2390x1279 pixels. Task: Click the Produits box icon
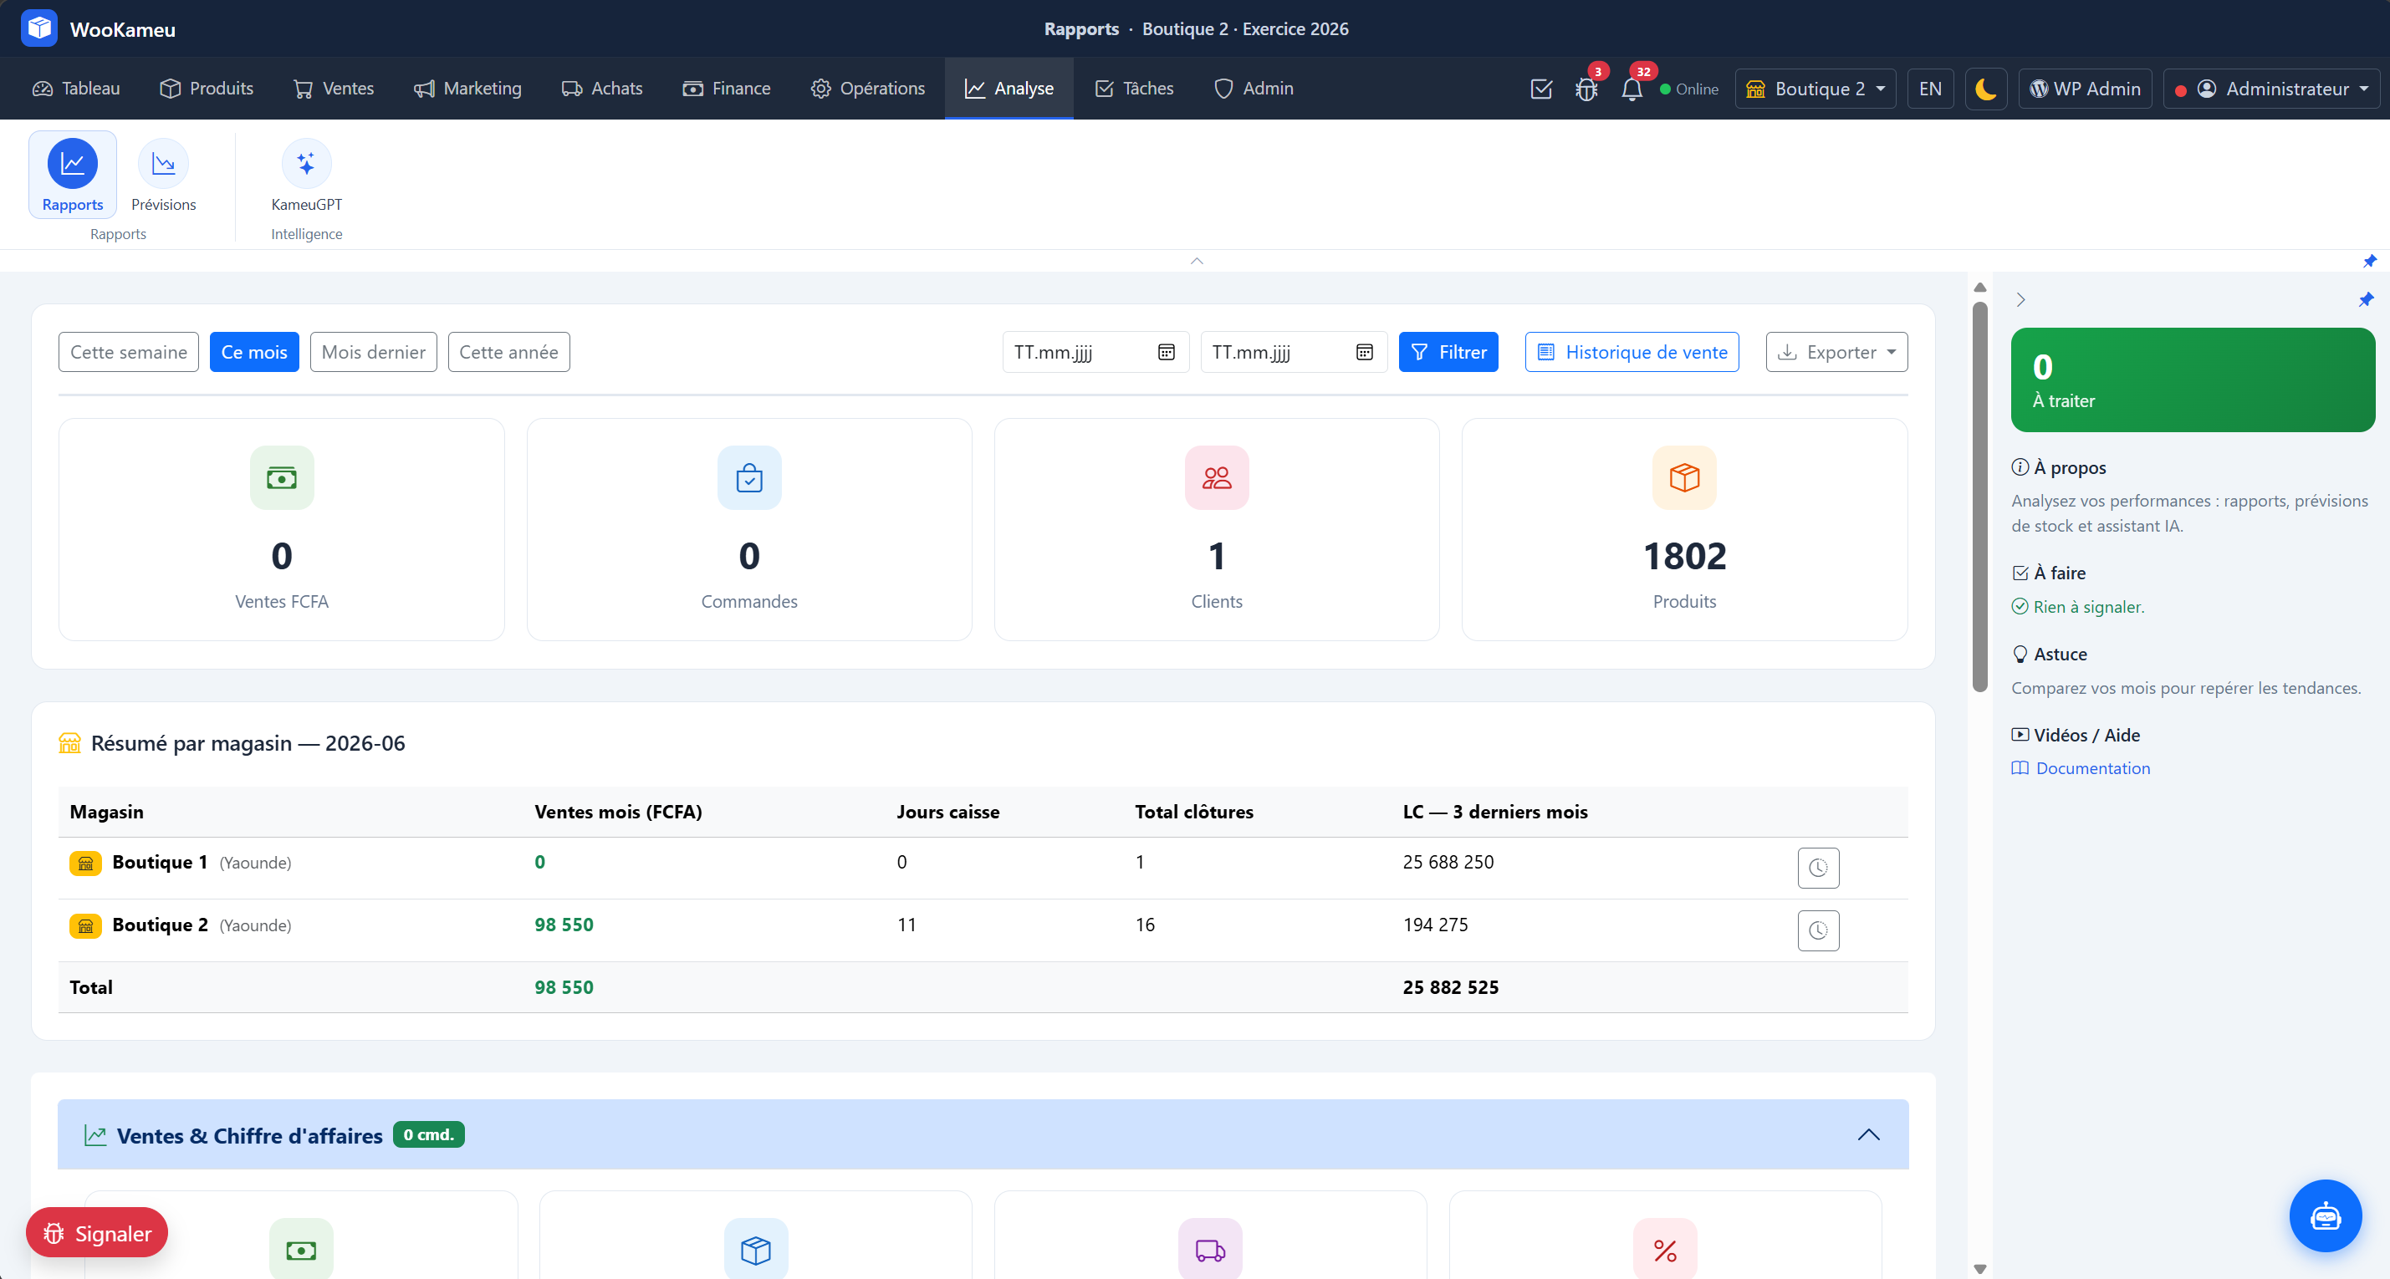1684,477
